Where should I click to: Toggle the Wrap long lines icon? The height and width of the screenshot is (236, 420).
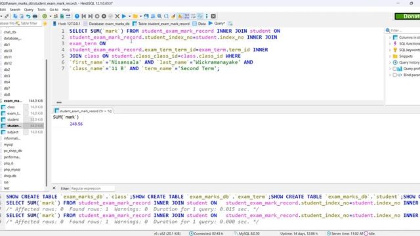[x=193, y=16]
